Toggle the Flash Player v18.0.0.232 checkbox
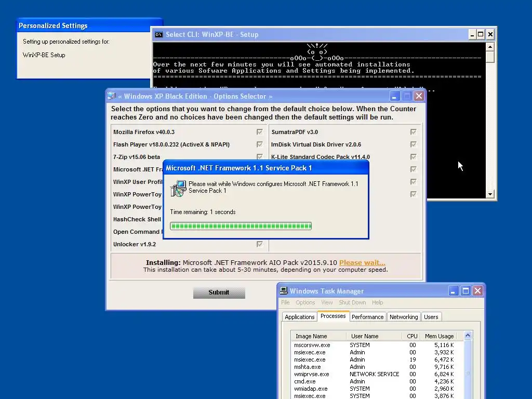The height and width of the screenshot is (399, 532). pyautogui.click(x=260, y=144)
